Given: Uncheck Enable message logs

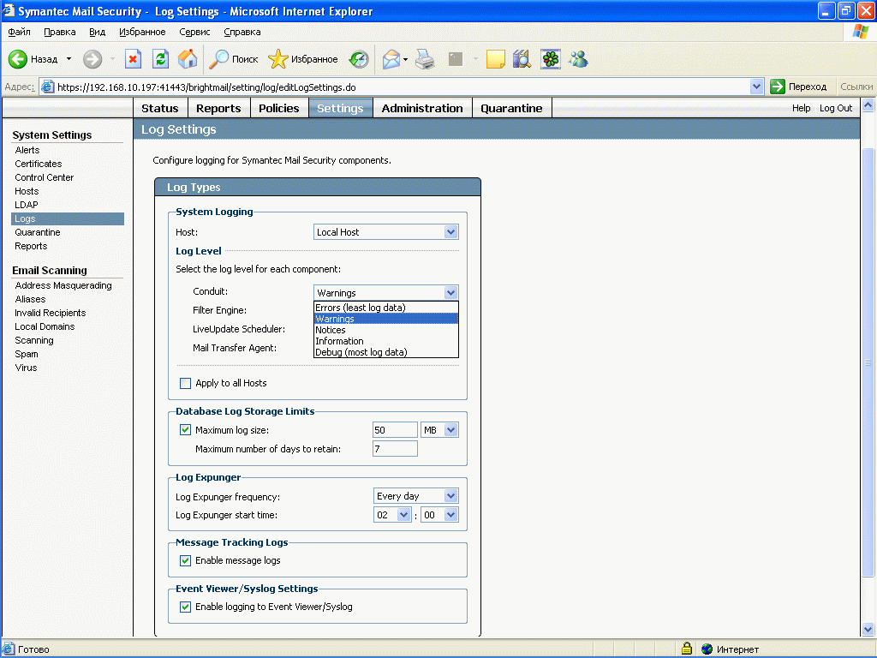Looking at the screenshot, I should pyautogui.click(x=186, y=560).
